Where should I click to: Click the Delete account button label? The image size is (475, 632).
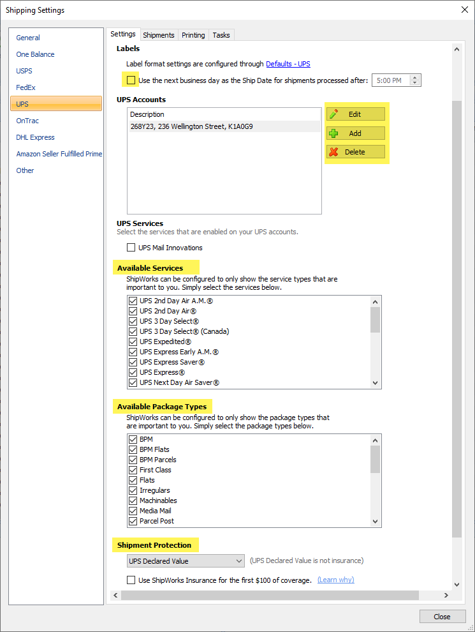pos(355,152)
